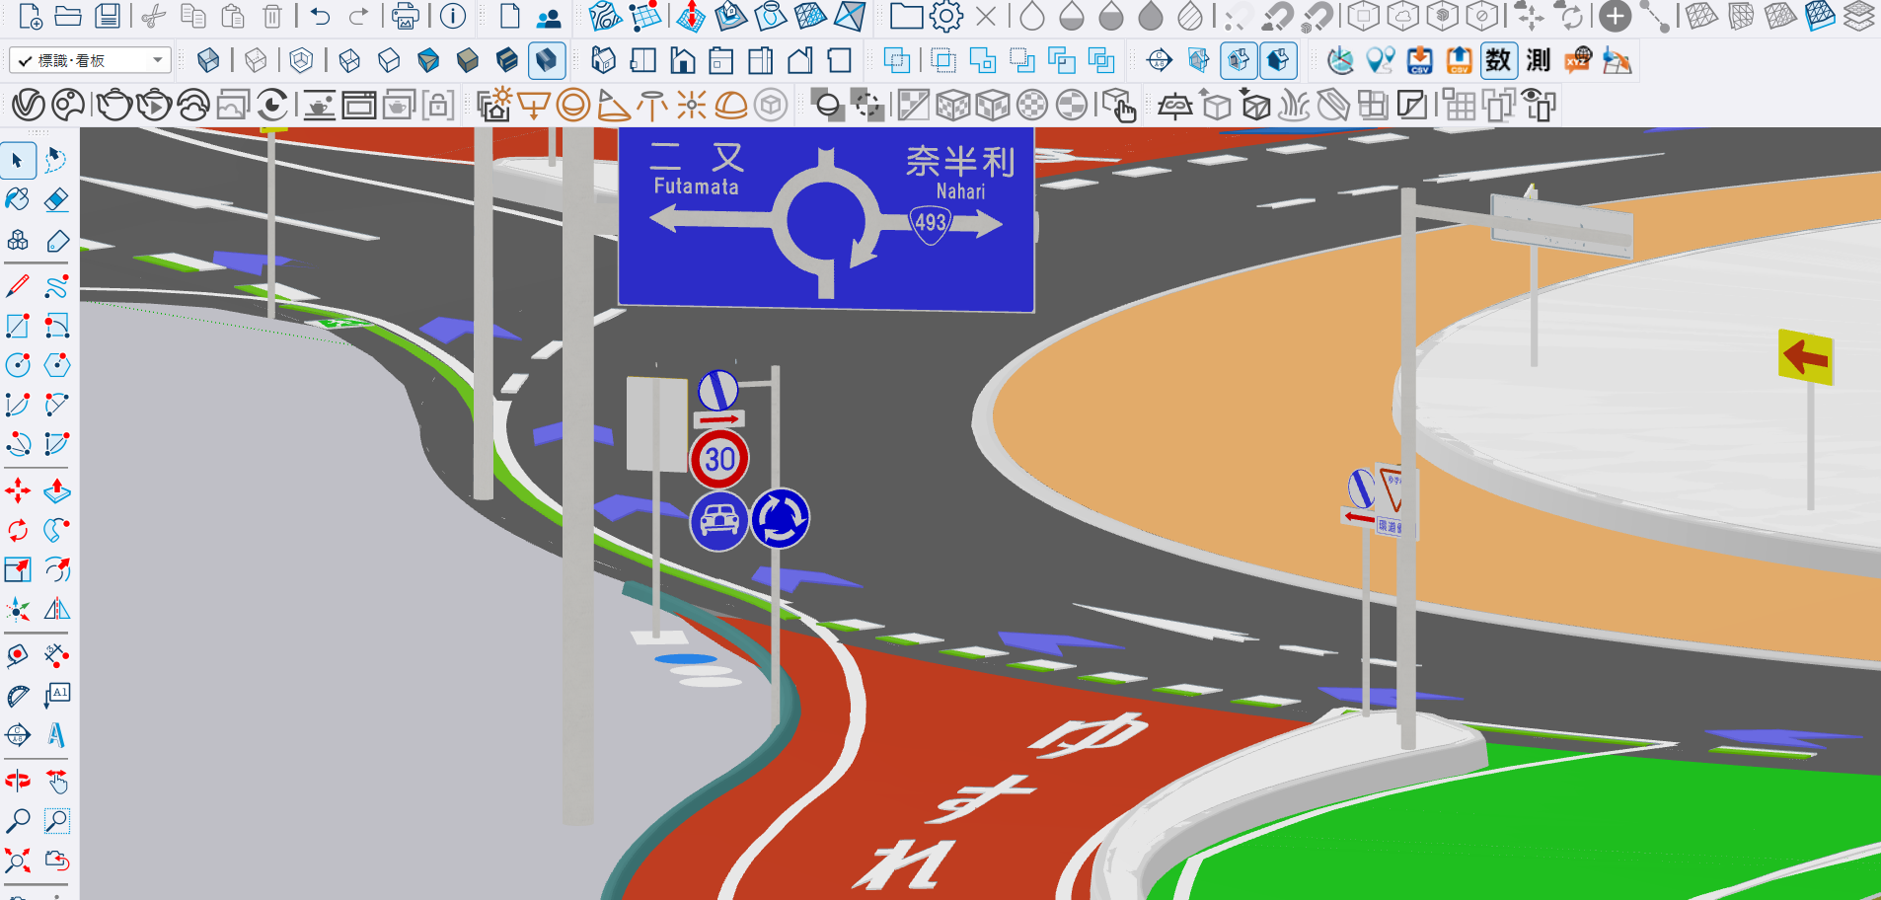Image resolution: width=1881 pixels, height=900 pixels.
Task: Choose the Freehand tool
Action: (56, 286)
